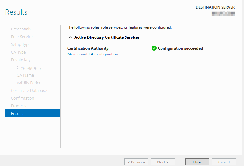Viewport: 244px width, 166px height.
Task: Select the Setup Type step
Action: [x=21, y=45]
